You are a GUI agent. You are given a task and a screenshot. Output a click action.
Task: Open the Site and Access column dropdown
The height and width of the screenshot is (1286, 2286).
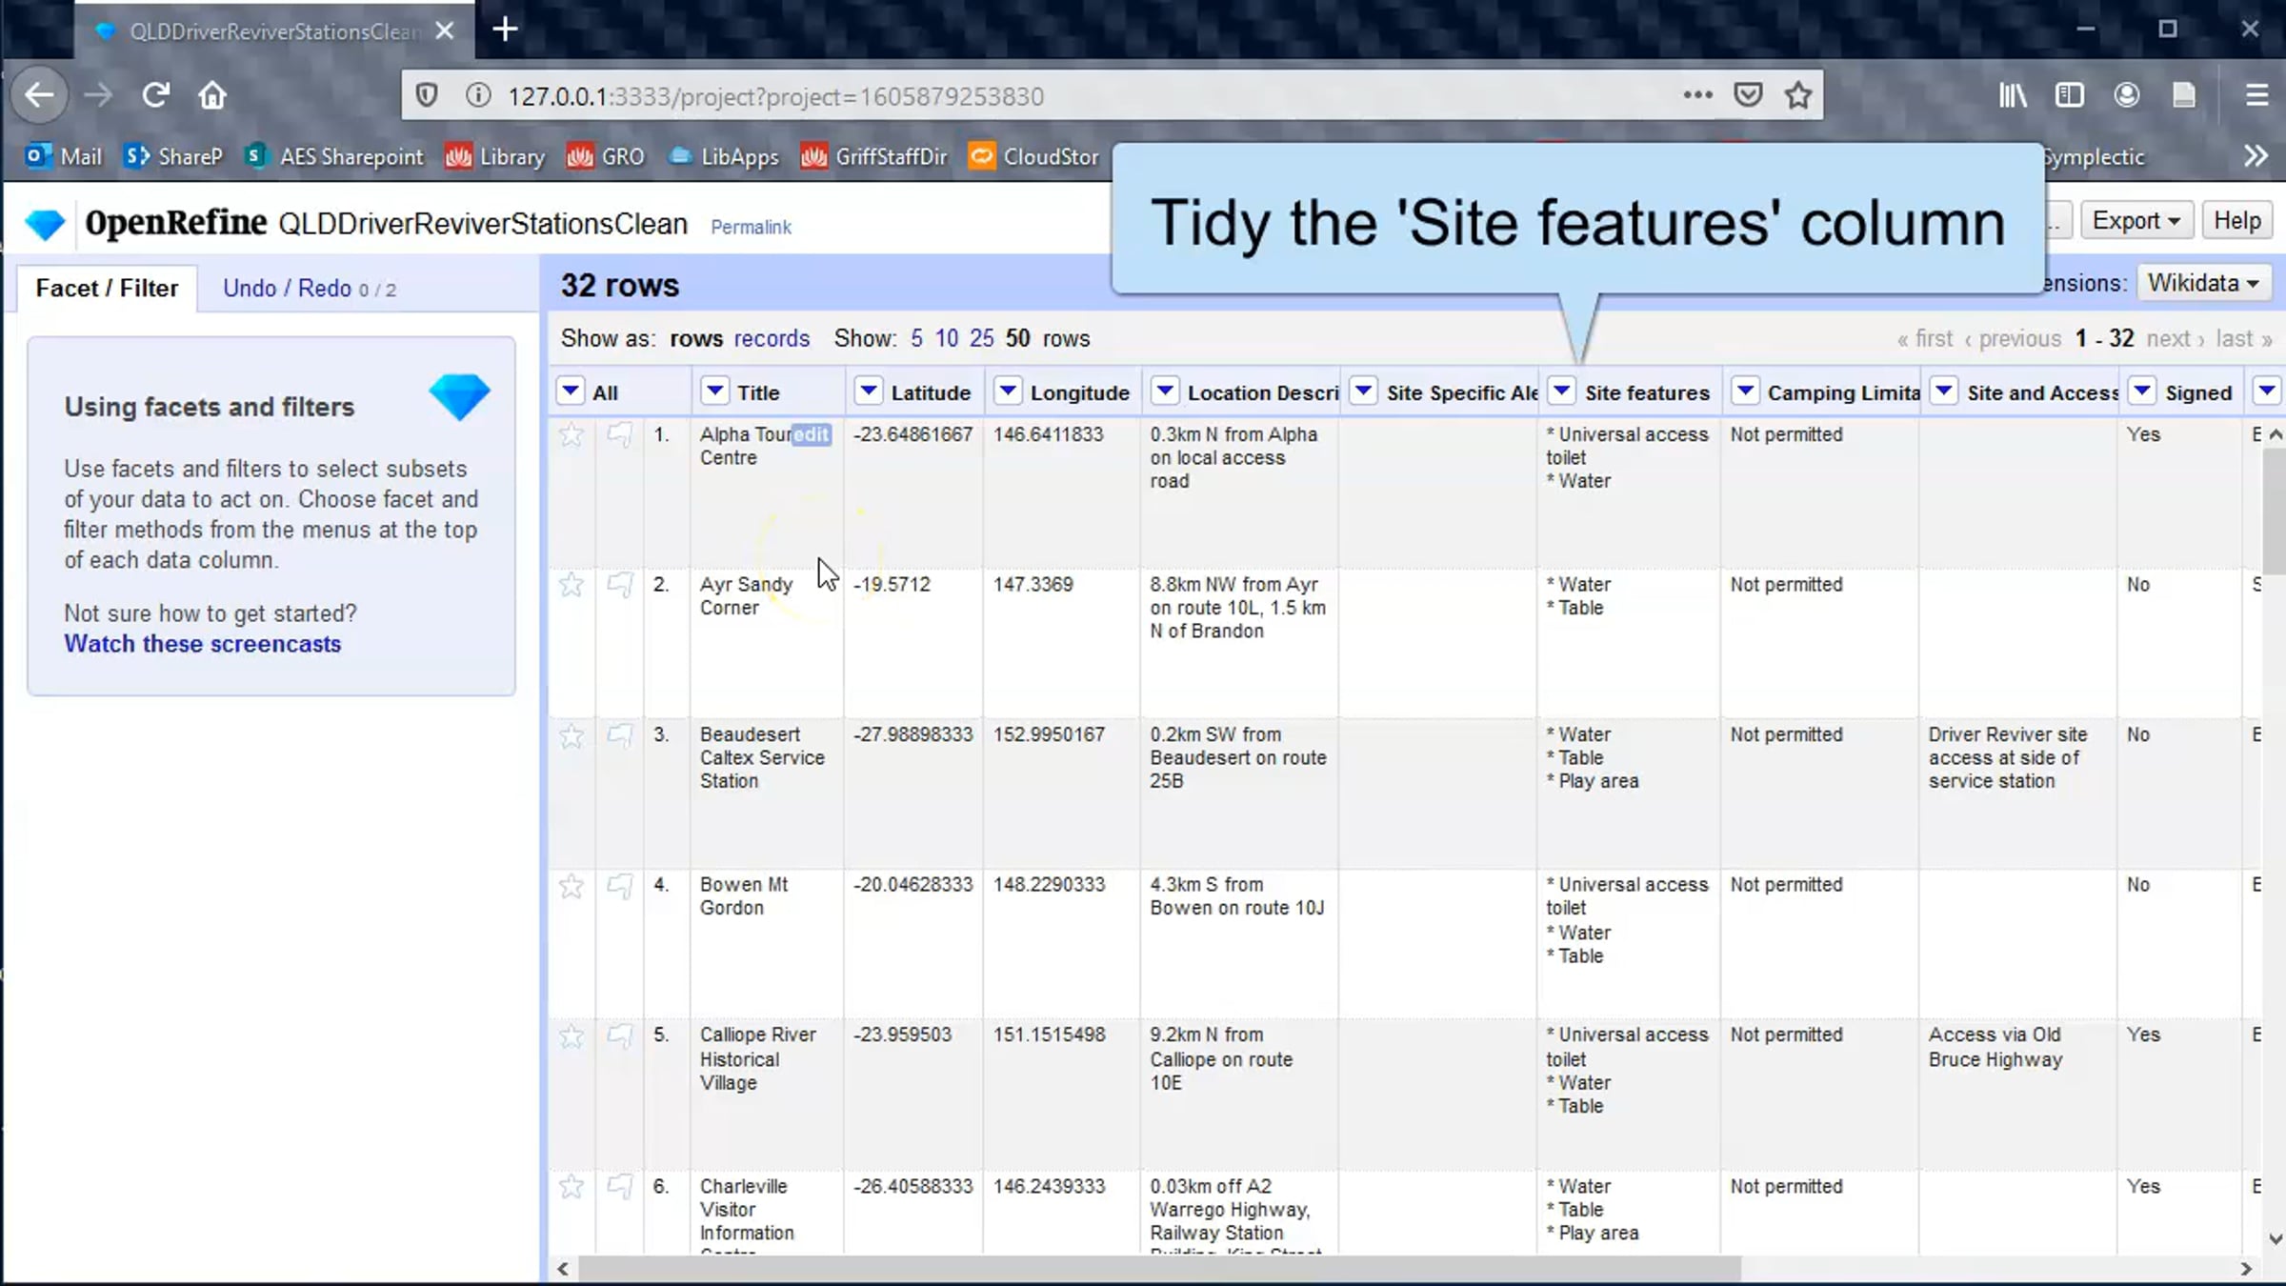[x=1944, y=391]
